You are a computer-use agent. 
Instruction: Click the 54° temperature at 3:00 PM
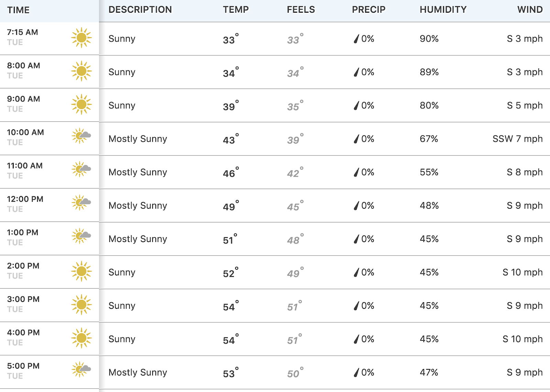(x=231, y=306)
